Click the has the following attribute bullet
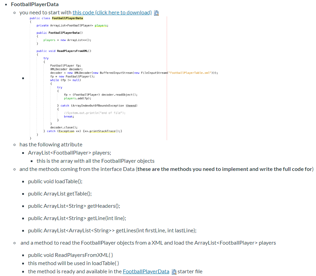 click(51, 144)
